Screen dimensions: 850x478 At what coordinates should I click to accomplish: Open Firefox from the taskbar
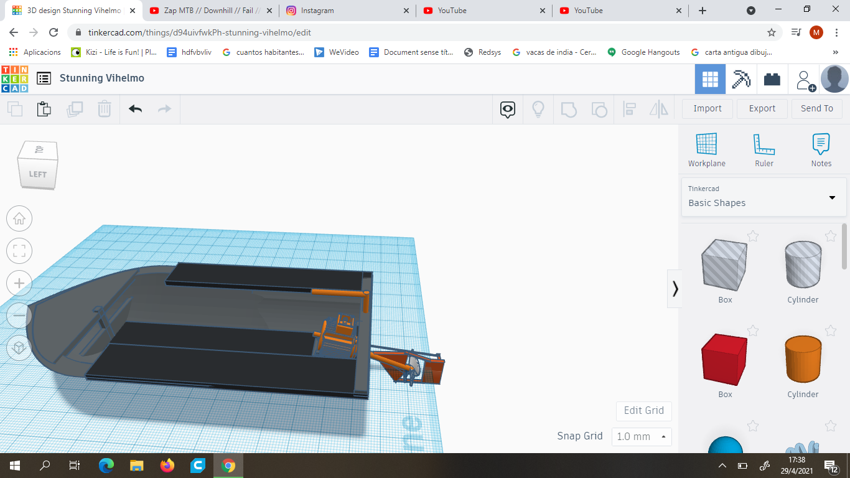pos(167,466)
